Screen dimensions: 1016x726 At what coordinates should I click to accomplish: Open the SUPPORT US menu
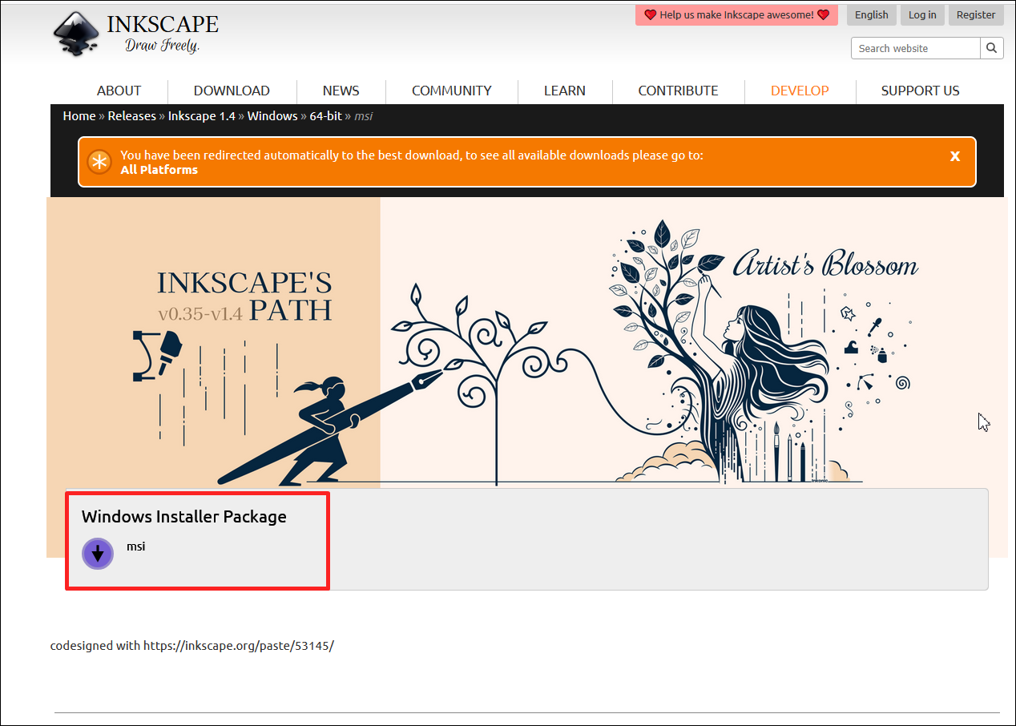tap(921, 91)
